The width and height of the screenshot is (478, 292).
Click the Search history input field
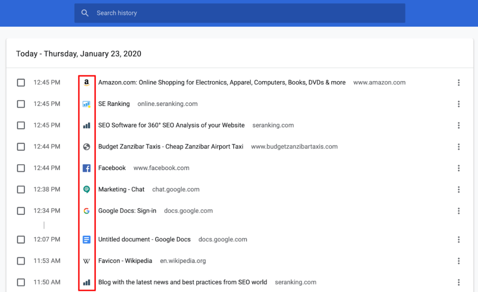(248, 13)
